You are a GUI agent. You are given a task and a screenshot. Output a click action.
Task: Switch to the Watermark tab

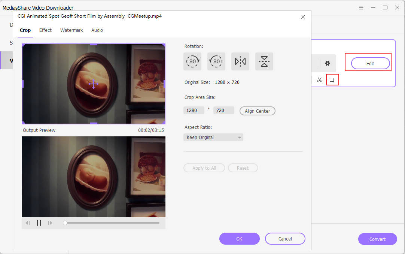[x=71, y=30]
